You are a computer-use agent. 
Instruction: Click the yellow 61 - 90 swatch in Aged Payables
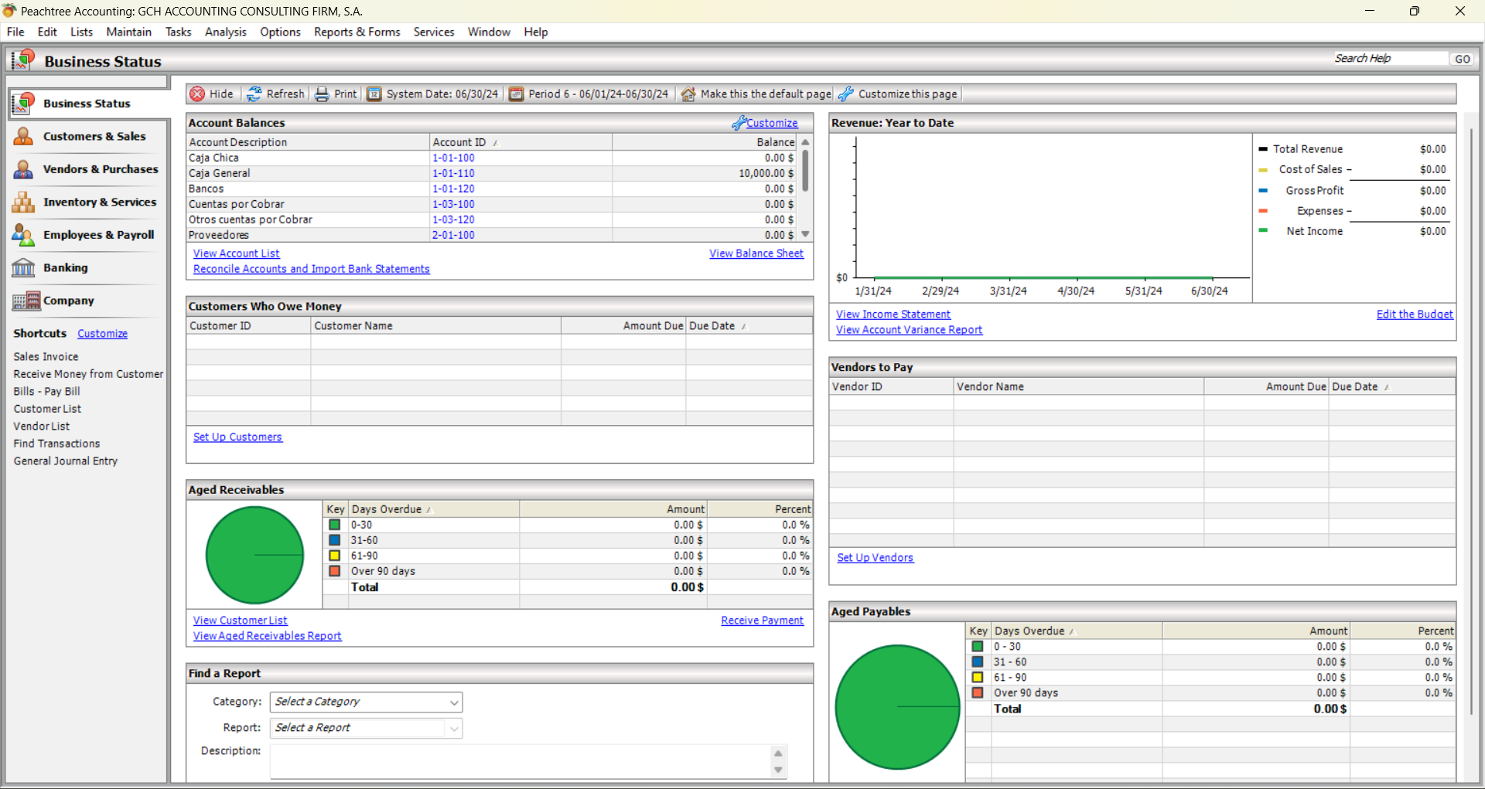(978, 678)
